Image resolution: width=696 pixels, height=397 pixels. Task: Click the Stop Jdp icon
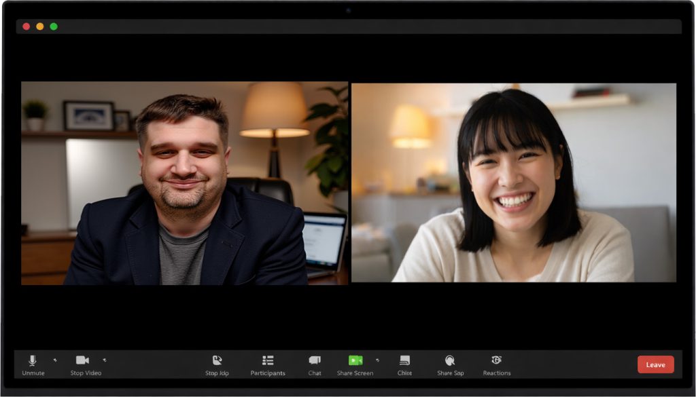[x=217, y=360]
